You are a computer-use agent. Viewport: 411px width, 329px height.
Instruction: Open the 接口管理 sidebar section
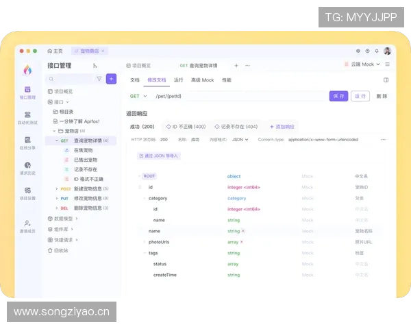[x=27, y=93]
